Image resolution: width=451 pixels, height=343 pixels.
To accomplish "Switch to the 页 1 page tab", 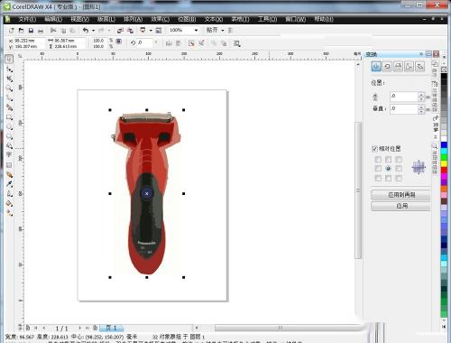I will tap(112, 328).
